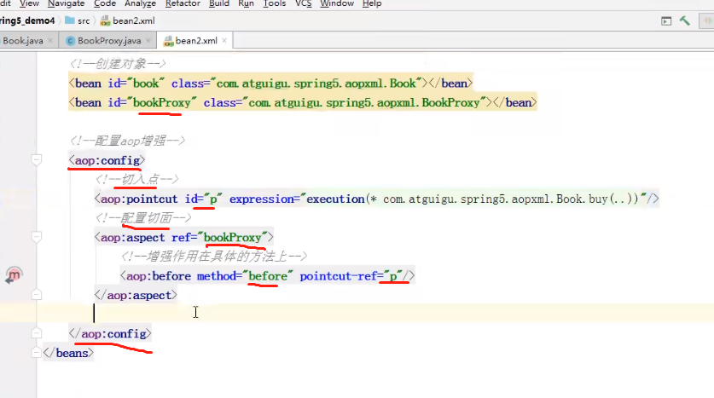Image resolution: width=714 pixels, height=398 pixels.
Task: Switch to the BookProxy.java tab
Action: [x=109, y=41]
